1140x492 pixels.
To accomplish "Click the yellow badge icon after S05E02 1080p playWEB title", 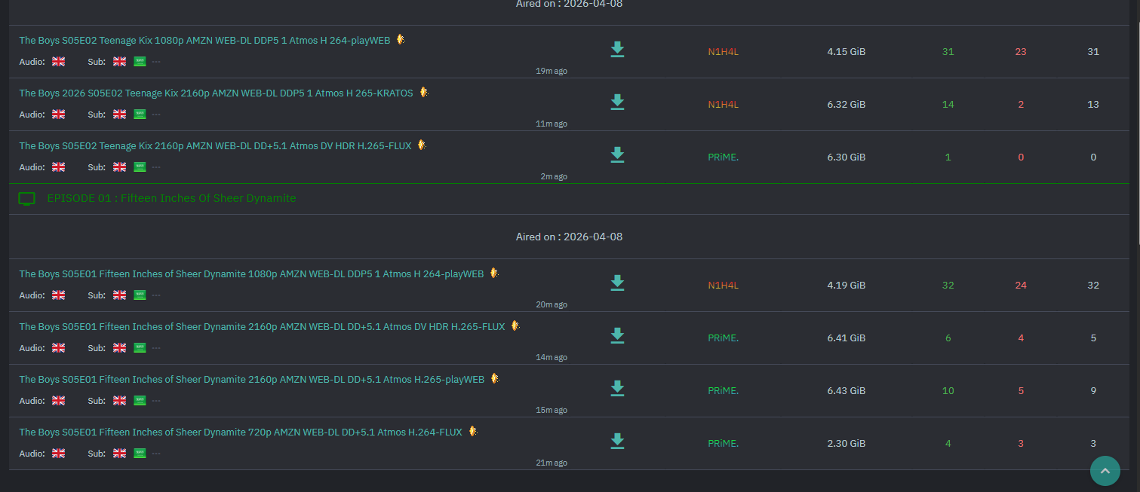I will coord(401,40).
